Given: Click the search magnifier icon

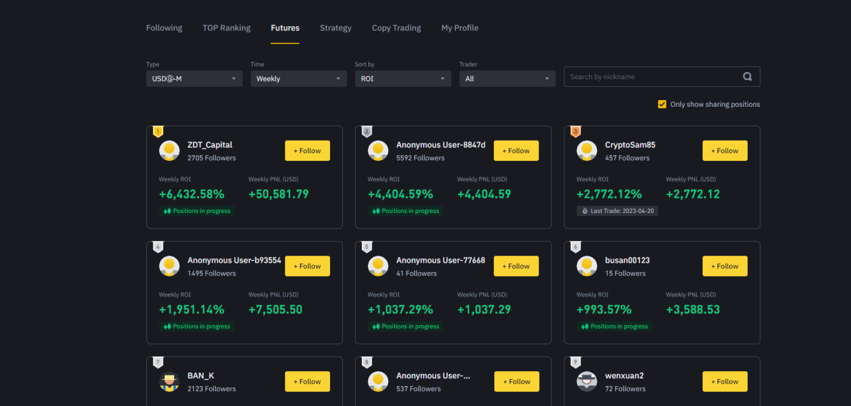Looking at the screenshot, I should point(747,76).
